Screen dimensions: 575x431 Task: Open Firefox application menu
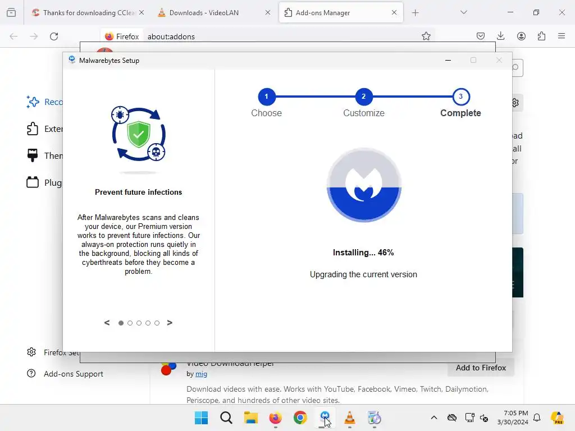pyautogui.click(x=562, y=36)
